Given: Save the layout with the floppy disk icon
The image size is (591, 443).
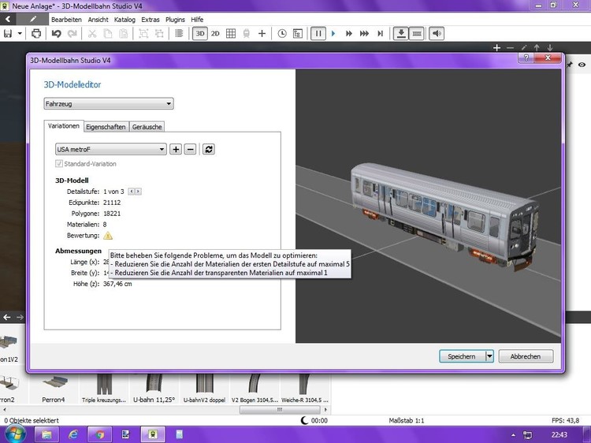Looking at the screenshot, I should click(8, 34).
